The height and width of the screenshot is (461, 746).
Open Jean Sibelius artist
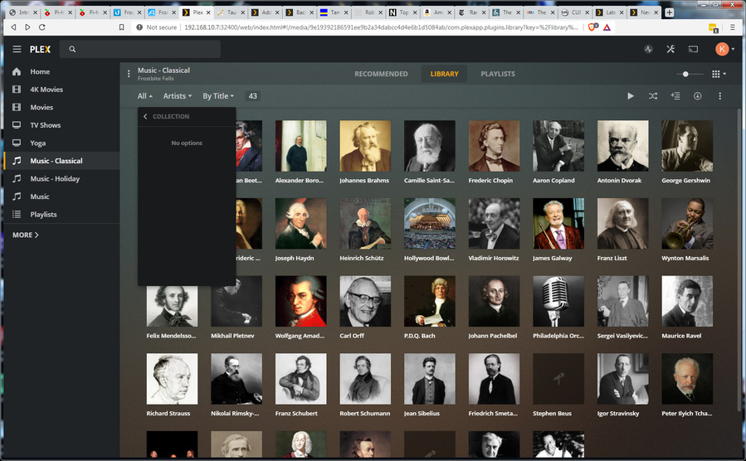pyautogui.click(x=430, y=379)
